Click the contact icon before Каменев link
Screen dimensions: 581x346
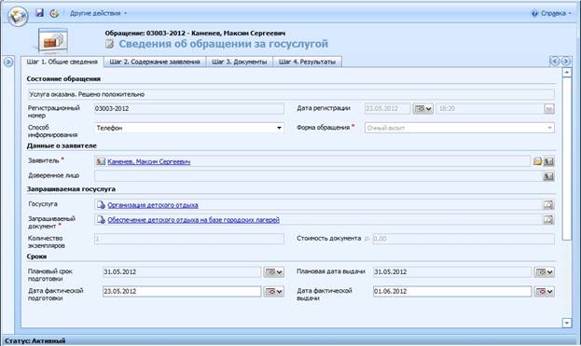click(101, 161)
